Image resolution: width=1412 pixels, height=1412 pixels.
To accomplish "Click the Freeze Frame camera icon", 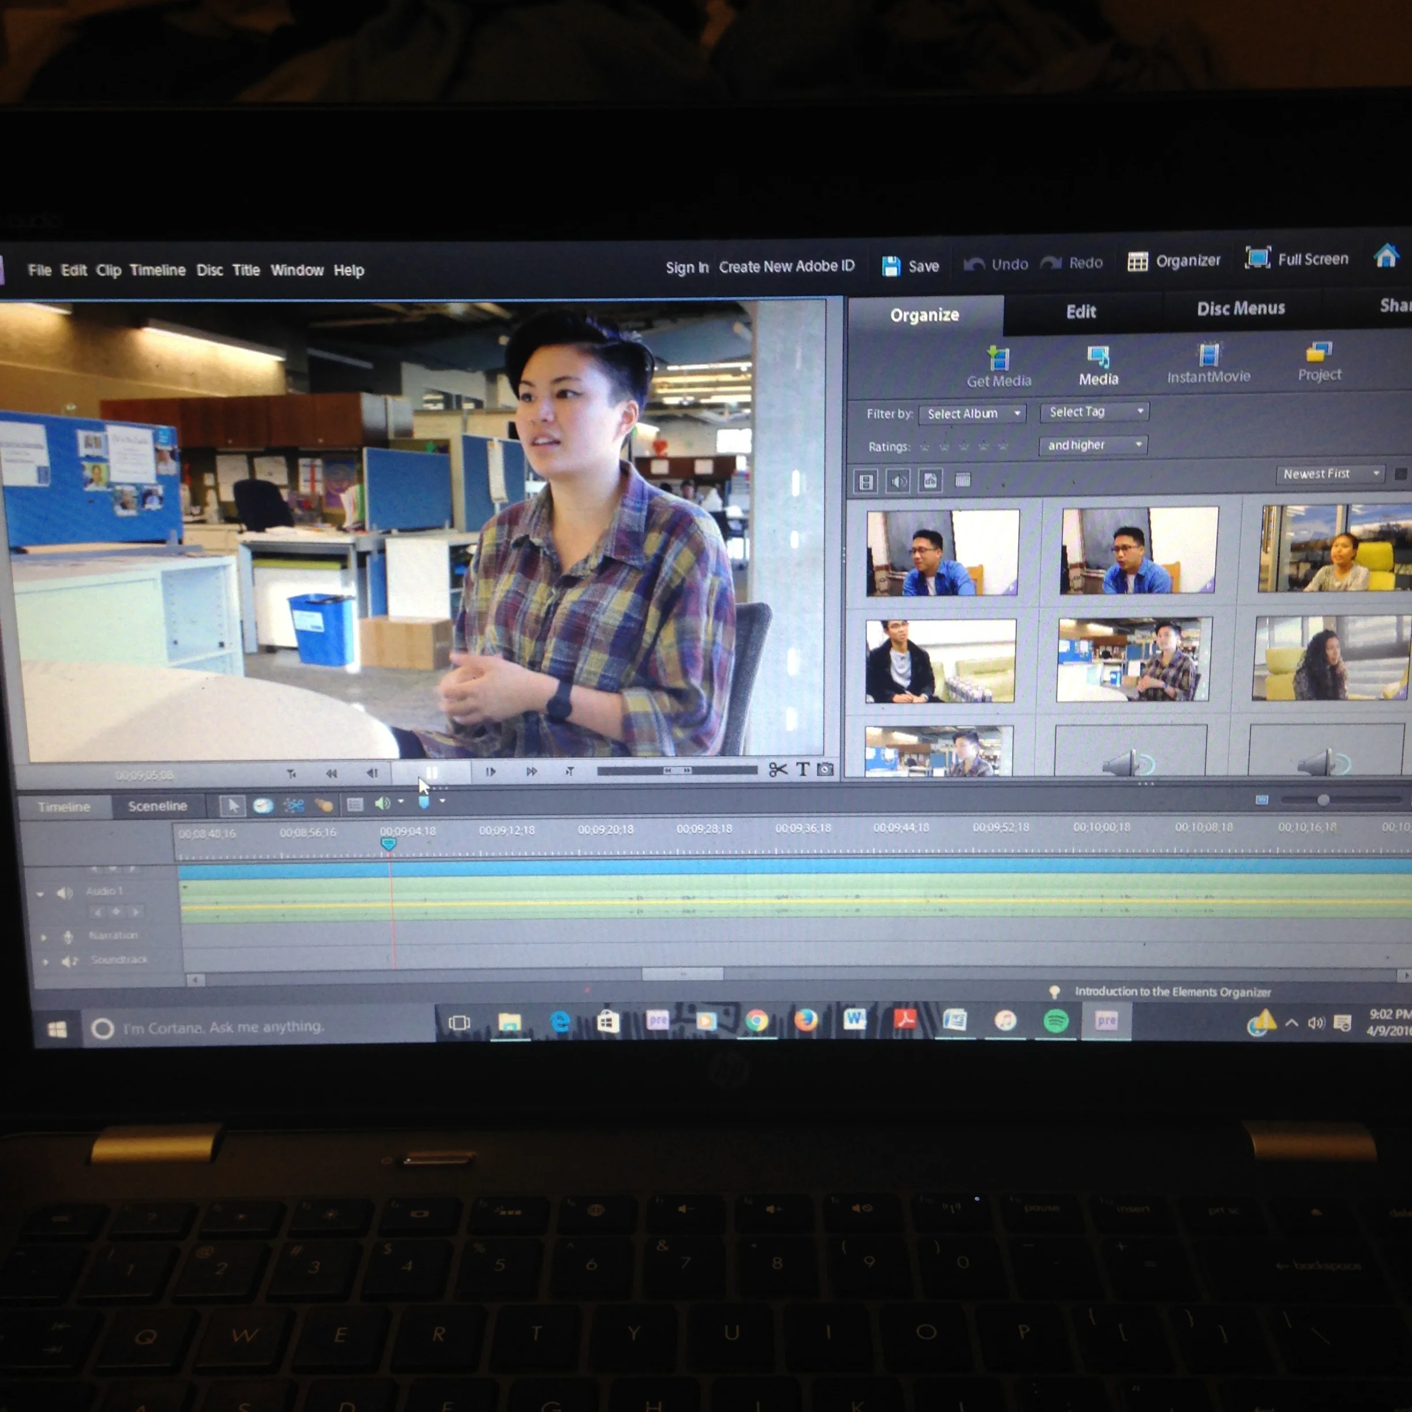I will click(x=825, y=769).
